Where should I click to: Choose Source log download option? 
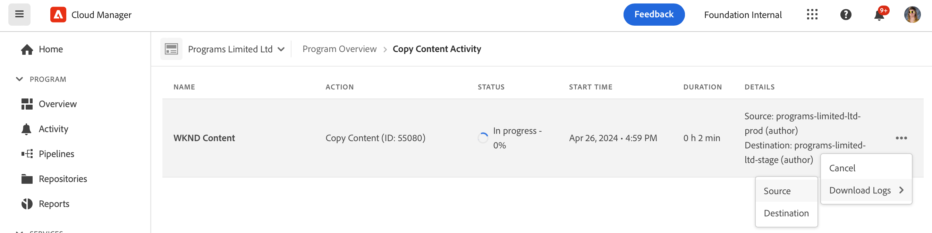(777, 191)
